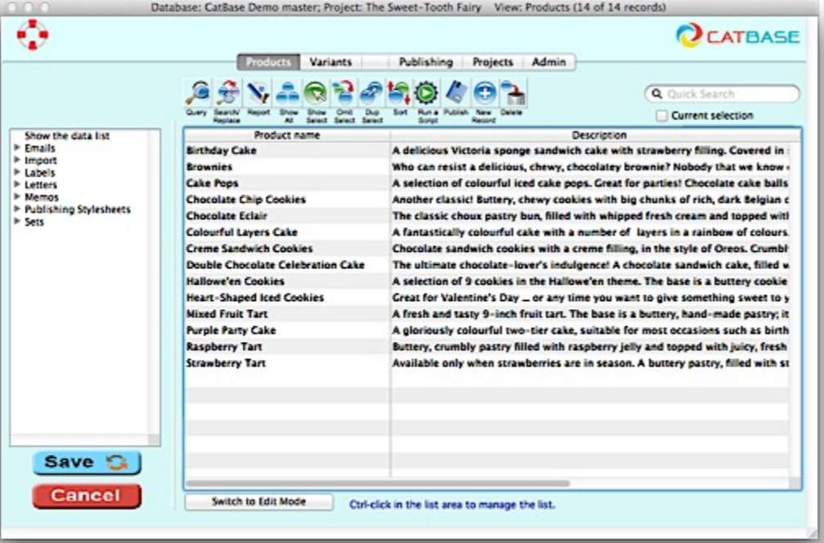
Task: Create a New Record
Action: pos(483,92)
